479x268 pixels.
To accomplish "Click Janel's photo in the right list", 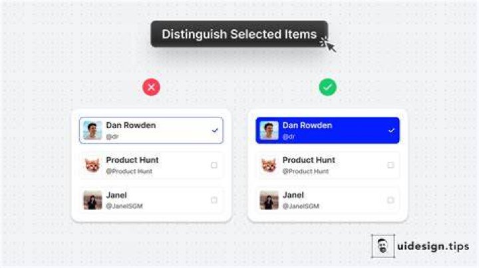I will [269, 200].
